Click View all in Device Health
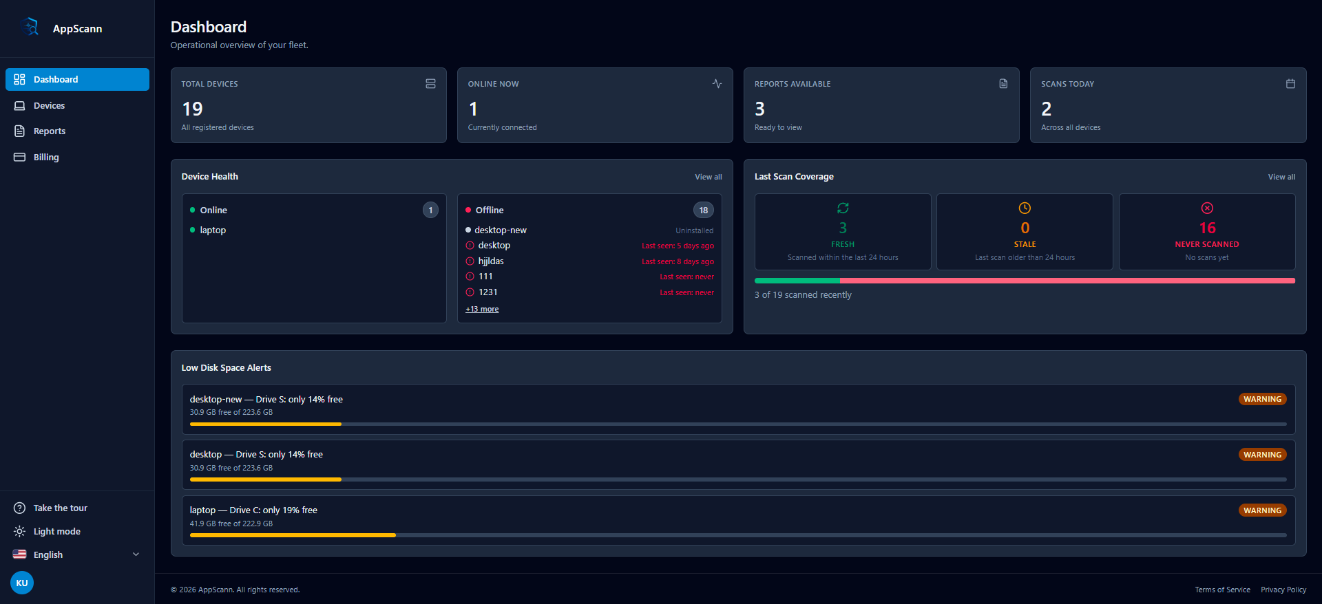The image size is (1322, 604). click(x=708, y=177)
